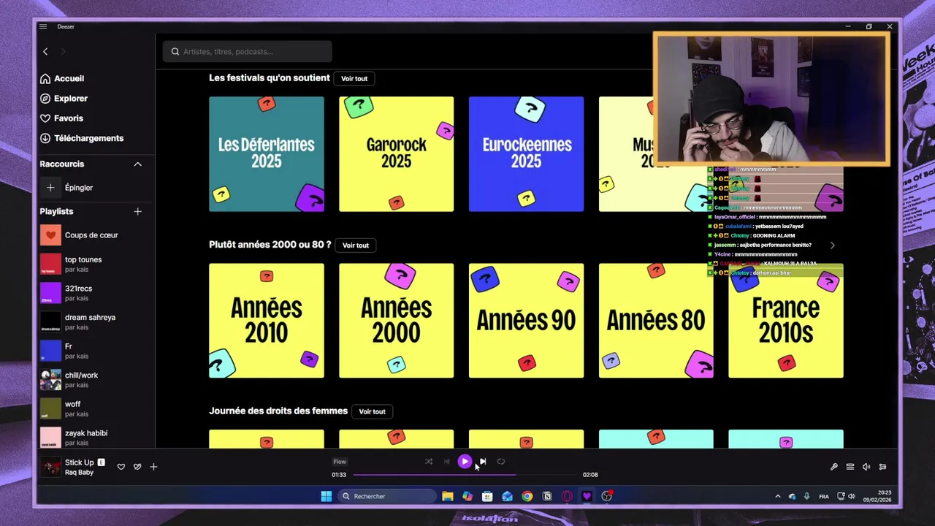
Task: Show hidden system tray icons
Action: 777,496
